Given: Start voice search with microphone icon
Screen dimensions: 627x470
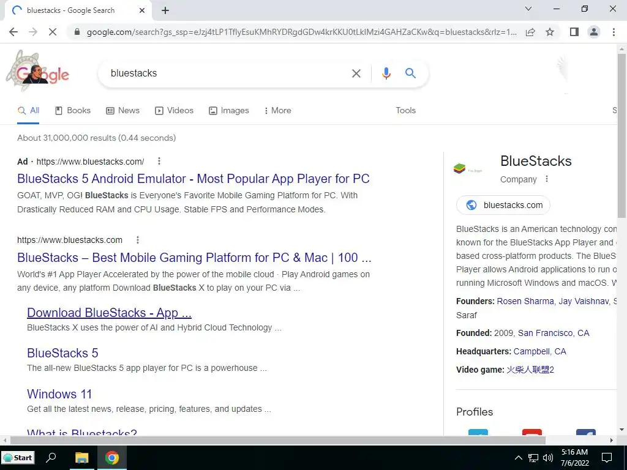Looking at the screenshot, I should (386, 73).
